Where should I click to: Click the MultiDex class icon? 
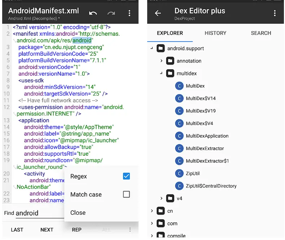[x=179, y=86]
